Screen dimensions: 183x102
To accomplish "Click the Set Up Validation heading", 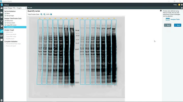I will (x=10, y=11).
